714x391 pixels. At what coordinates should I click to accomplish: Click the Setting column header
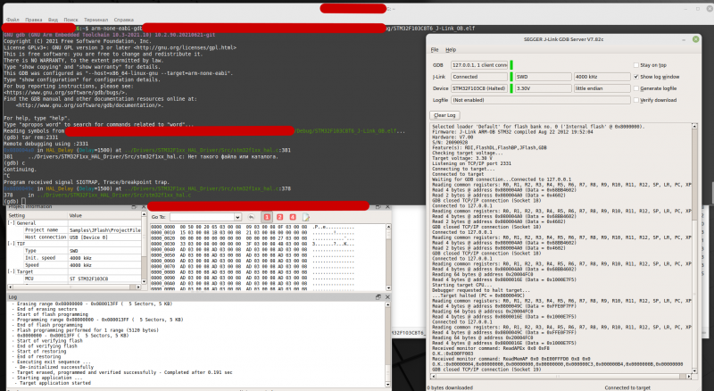tap(37, 215)
